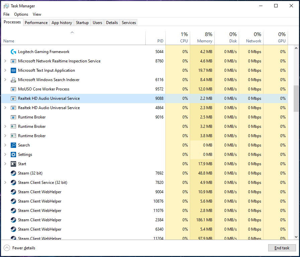This screenshot has width=300, height=257.
Task: Click the MoUSO Core Worker Process icon
Action: [x=13, y=89]
